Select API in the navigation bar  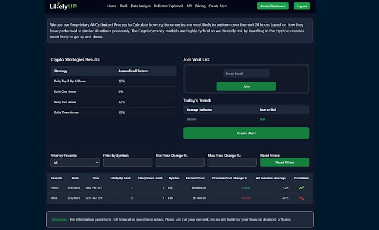point(189,6)
